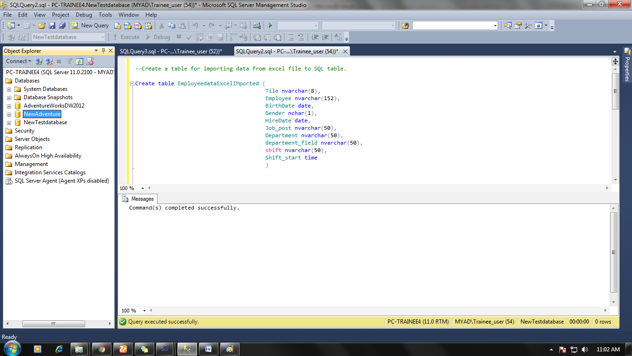Open the Object Explorer window position arrow
The height and width of the screenshot is (356, 632).
pos(96,51)
